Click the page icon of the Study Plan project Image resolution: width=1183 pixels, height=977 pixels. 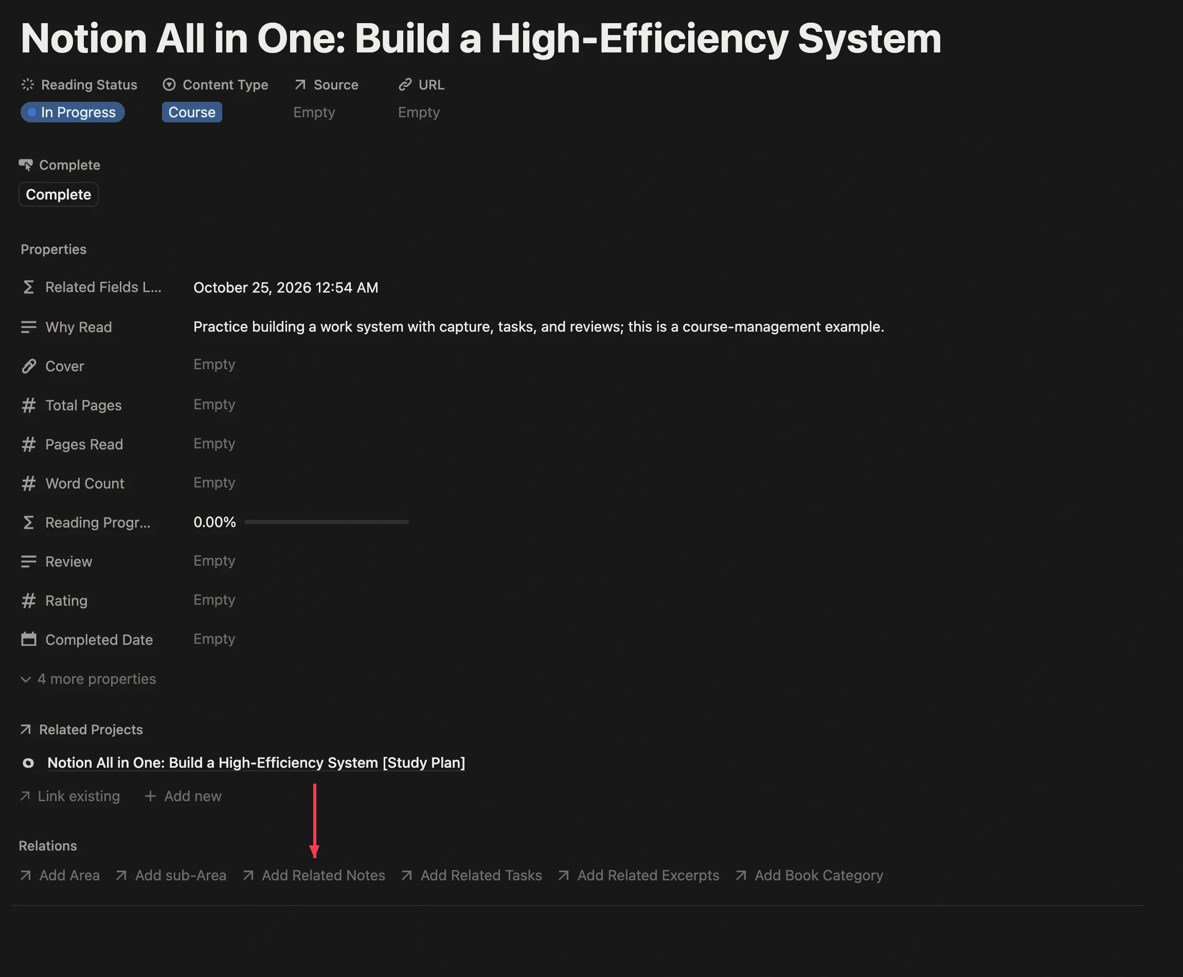[x=28, y=763]
